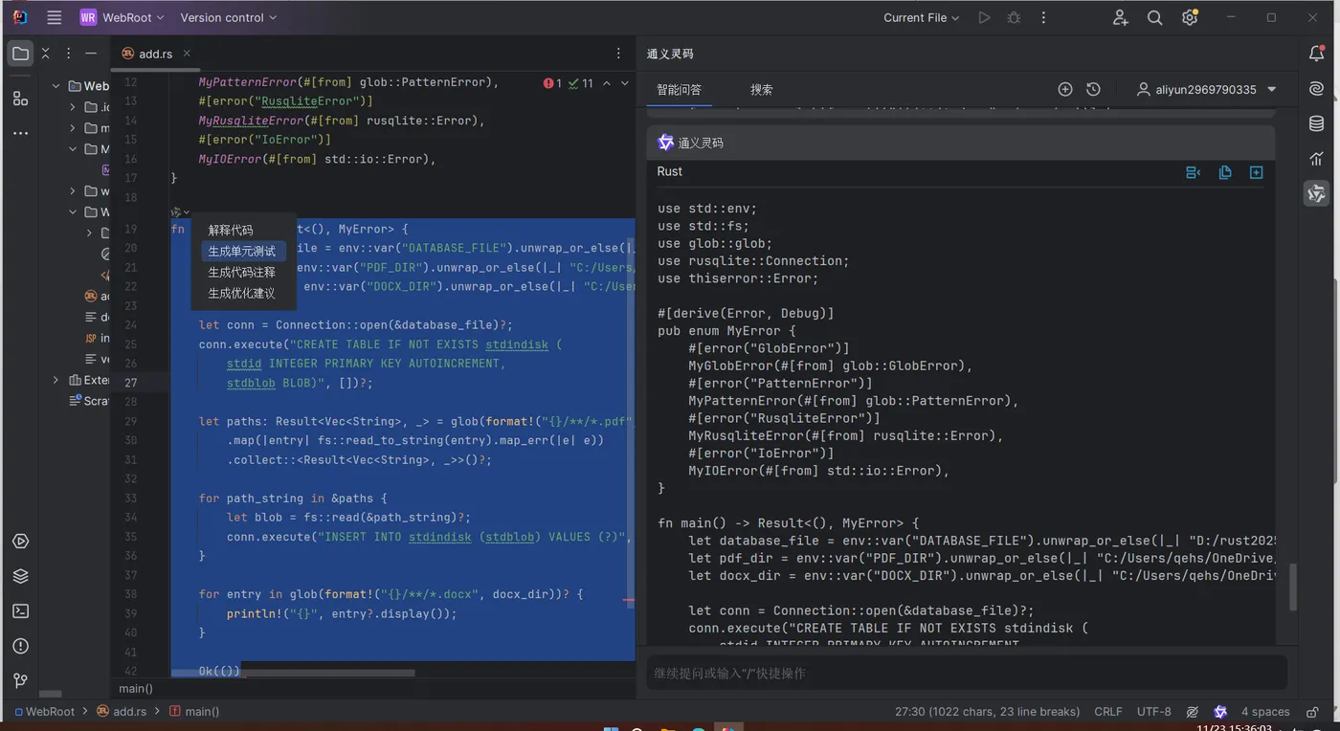This screenshot has width=1340, height=731.
Task: Click the chat panel vertical scrollbar
Action: (x=1293, y=587)
